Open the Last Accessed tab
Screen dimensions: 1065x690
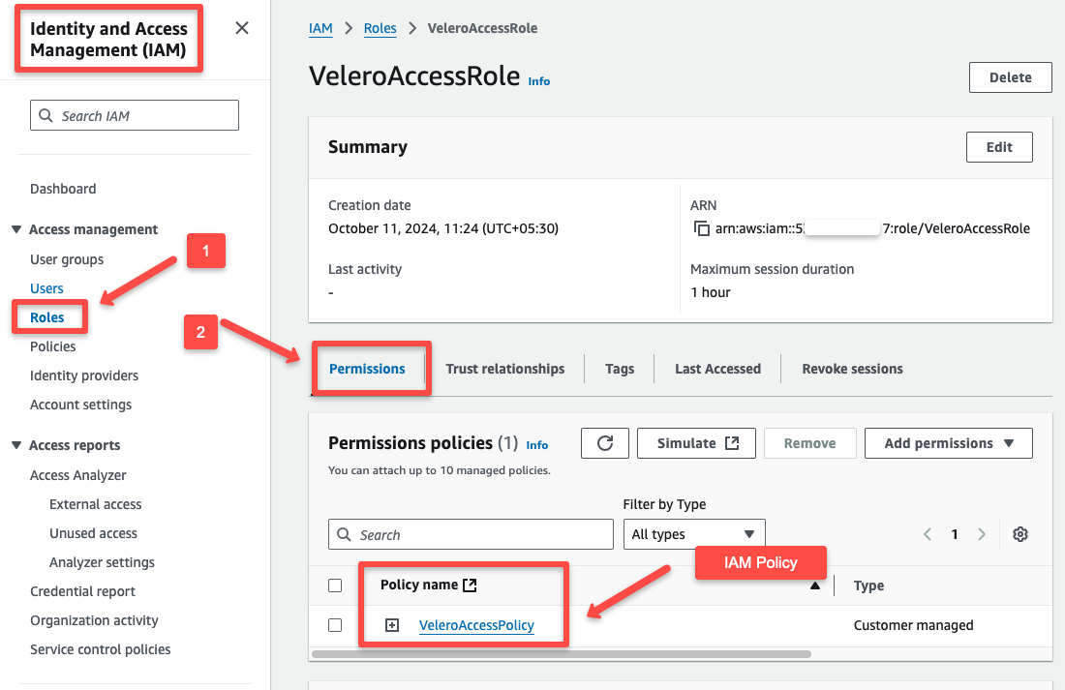716,368
